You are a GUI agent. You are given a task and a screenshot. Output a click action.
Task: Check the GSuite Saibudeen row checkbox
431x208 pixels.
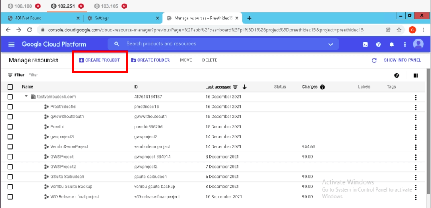10,177
